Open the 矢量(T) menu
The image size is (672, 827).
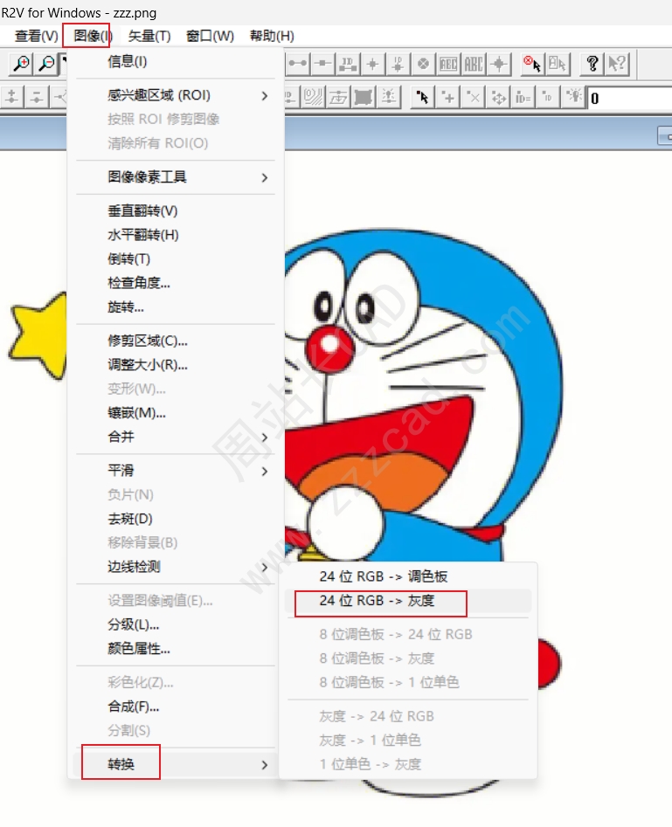[149, 36]
